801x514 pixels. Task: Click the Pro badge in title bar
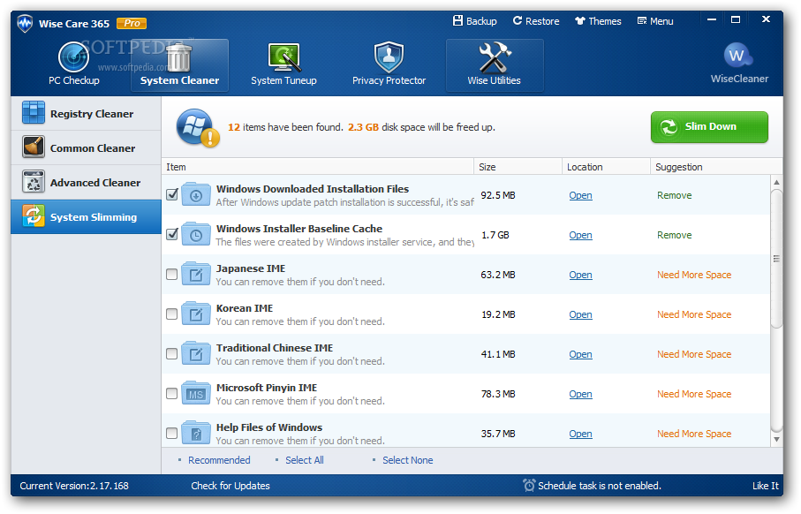[x=132, y=23]
